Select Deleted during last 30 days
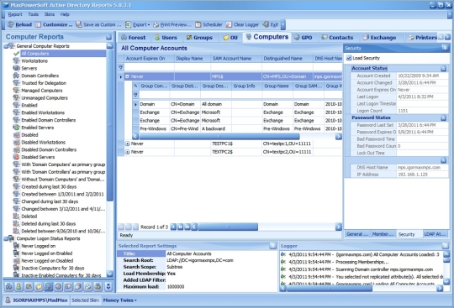Viewport: 454px width, 308px height. point(49,223)
